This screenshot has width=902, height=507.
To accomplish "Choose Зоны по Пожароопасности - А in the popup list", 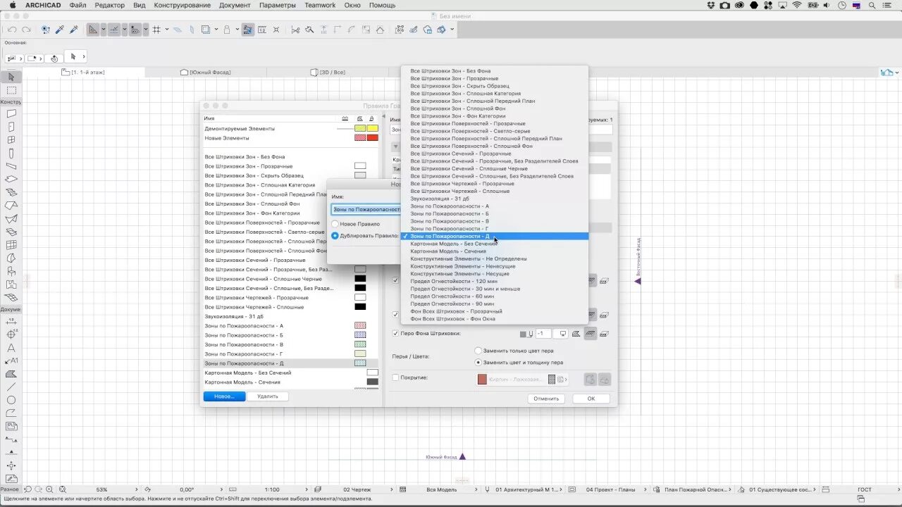I will tap(495, 206).
